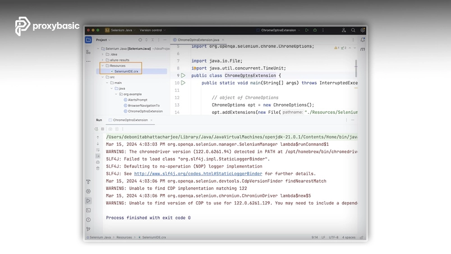Debug ChromeOptnsExtension with bug icon
This screenshot has height=254, width=451.
315,30
